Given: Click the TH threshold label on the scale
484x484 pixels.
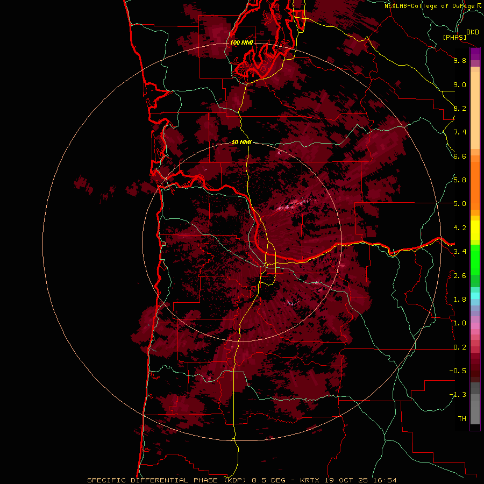Looking at the screenshot, I should click(462, 419).
